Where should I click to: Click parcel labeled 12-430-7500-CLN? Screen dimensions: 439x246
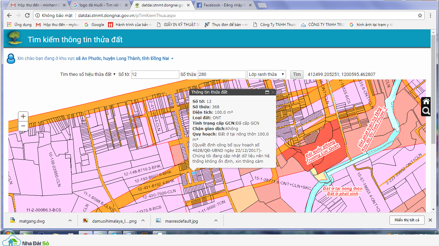(160, 194)
